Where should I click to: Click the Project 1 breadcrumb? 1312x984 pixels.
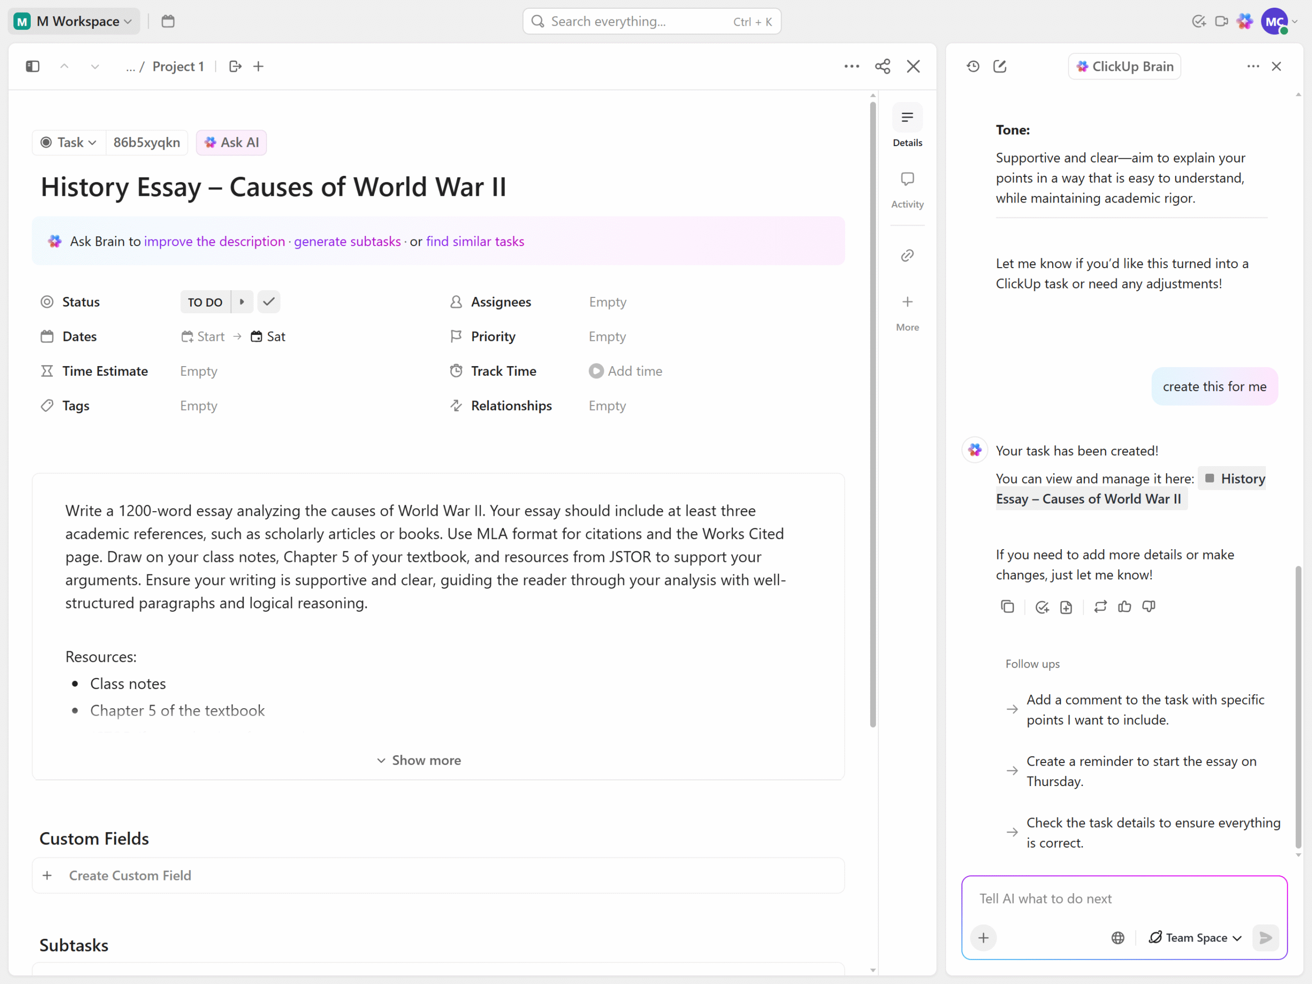[178, 67]
